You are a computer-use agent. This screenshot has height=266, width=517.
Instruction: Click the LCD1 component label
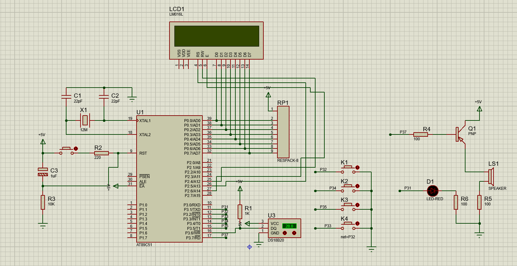177,9
